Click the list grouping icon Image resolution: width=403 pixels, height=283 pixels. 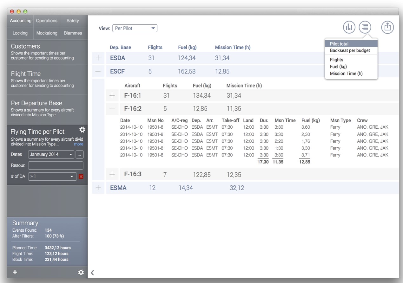coord(365,27)
